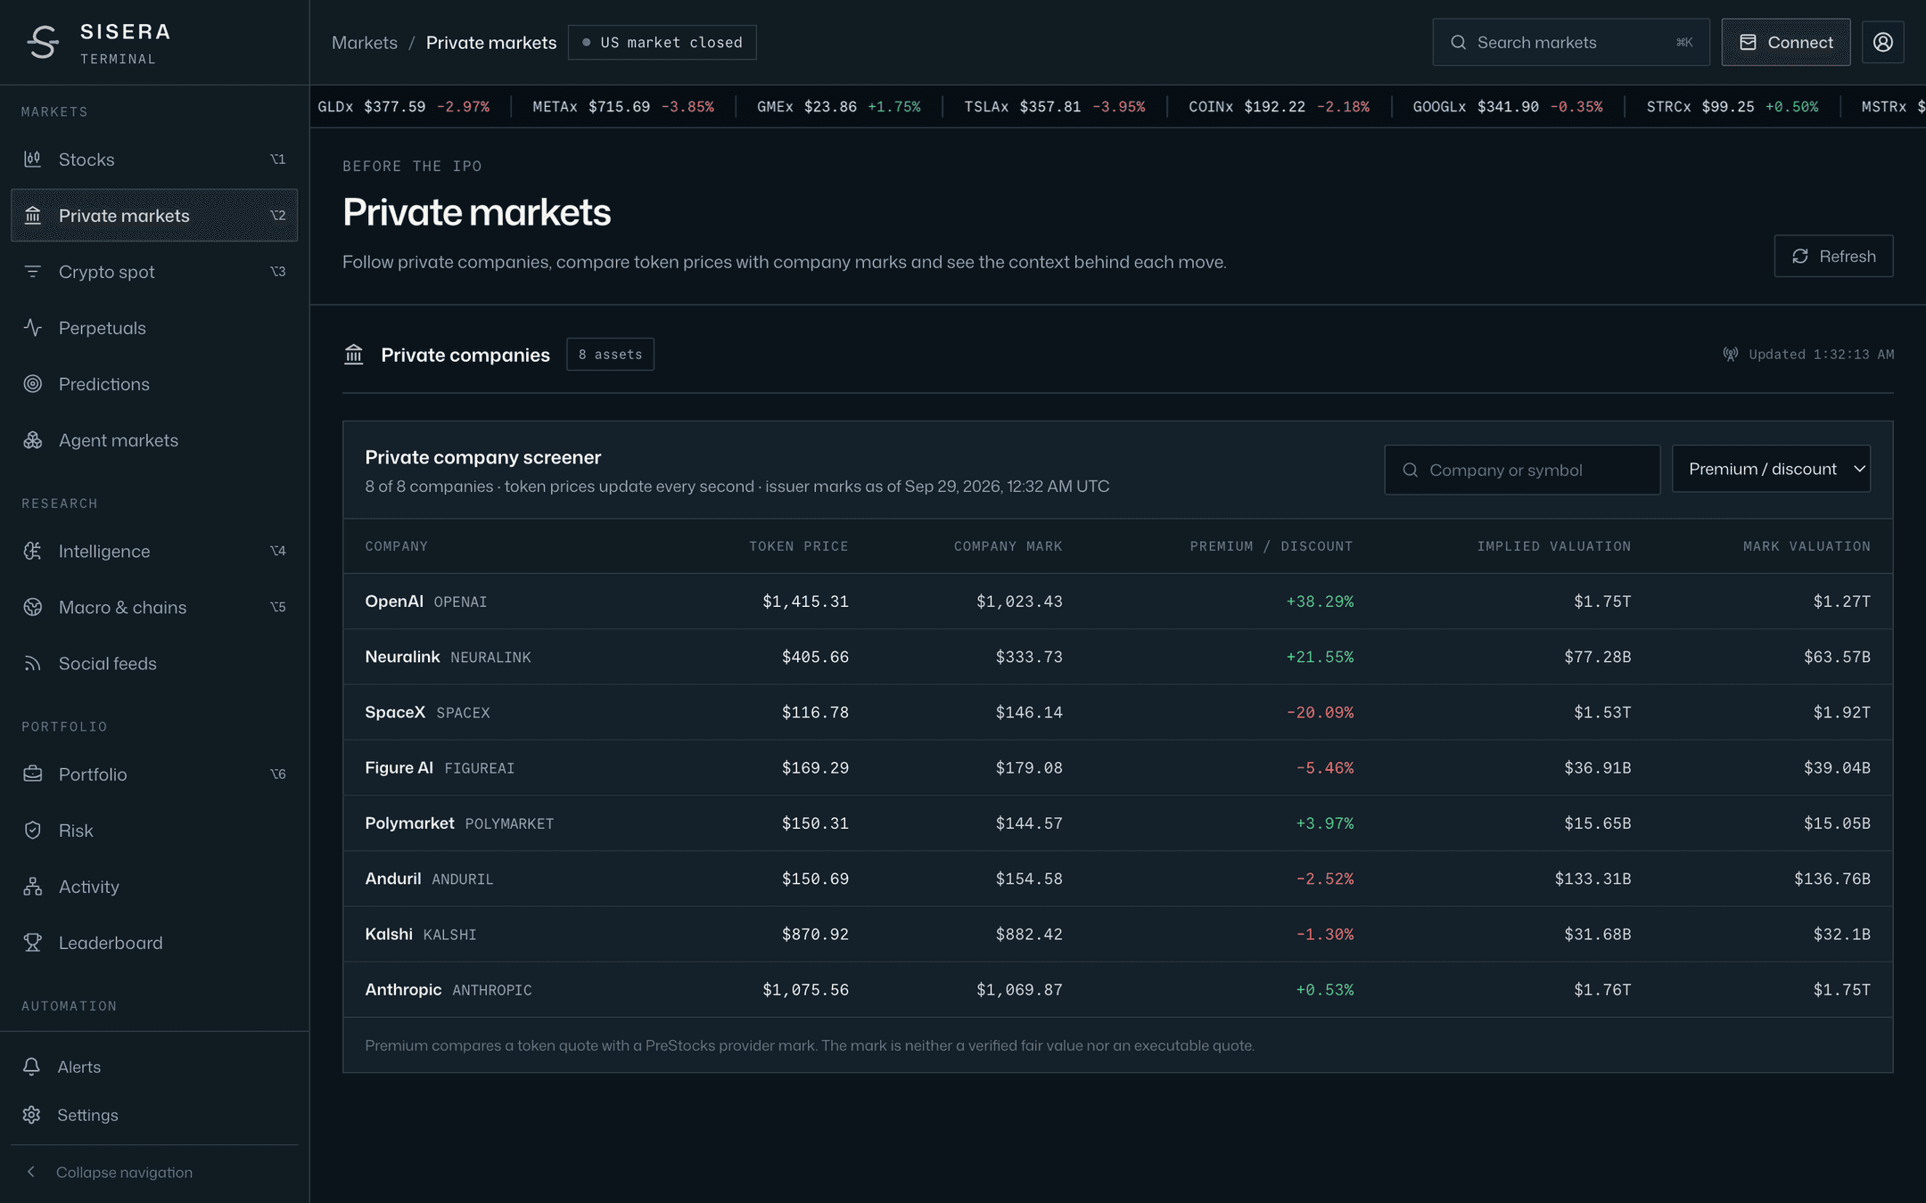Focus the Search markets field
Screen dimensions: 1926x1203
[1571, 42]
